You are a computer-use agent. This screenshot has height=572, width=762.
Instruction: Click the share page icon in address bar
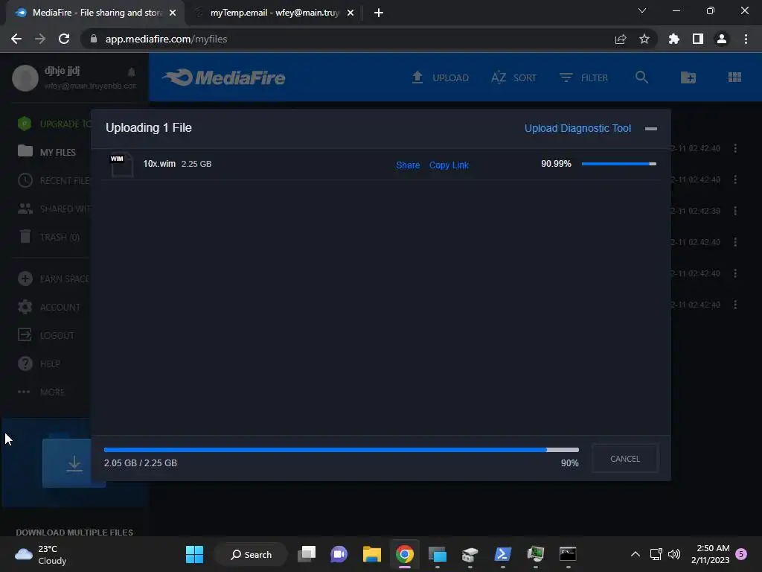tap(620, 39)
